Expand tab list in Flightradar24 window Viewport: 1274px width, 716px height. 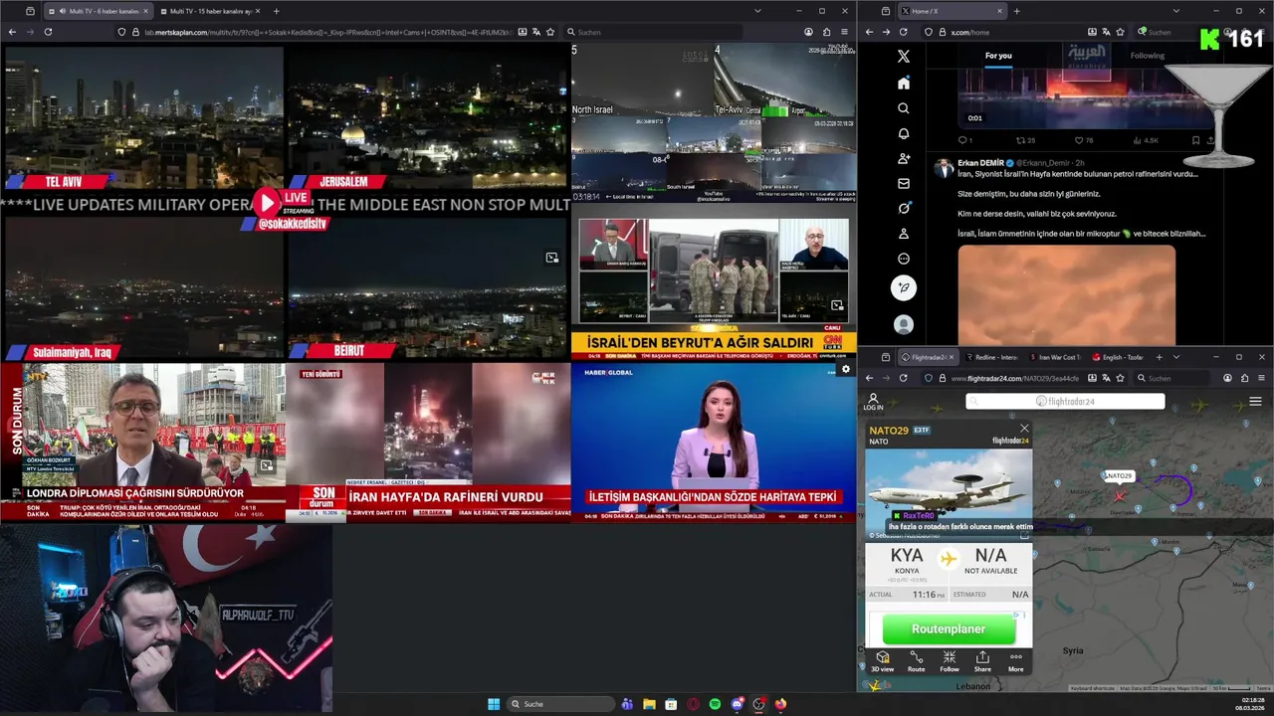(x=1175, y=357)
